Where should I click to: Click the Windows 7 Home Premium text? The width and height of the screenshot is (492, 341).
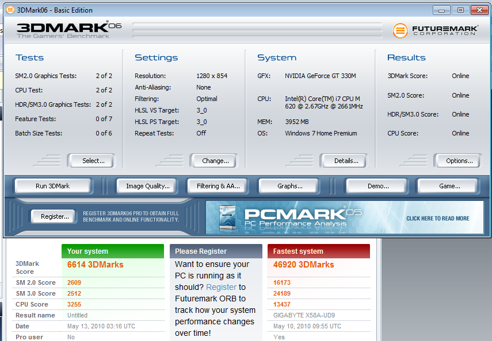[x=321, y=133]
